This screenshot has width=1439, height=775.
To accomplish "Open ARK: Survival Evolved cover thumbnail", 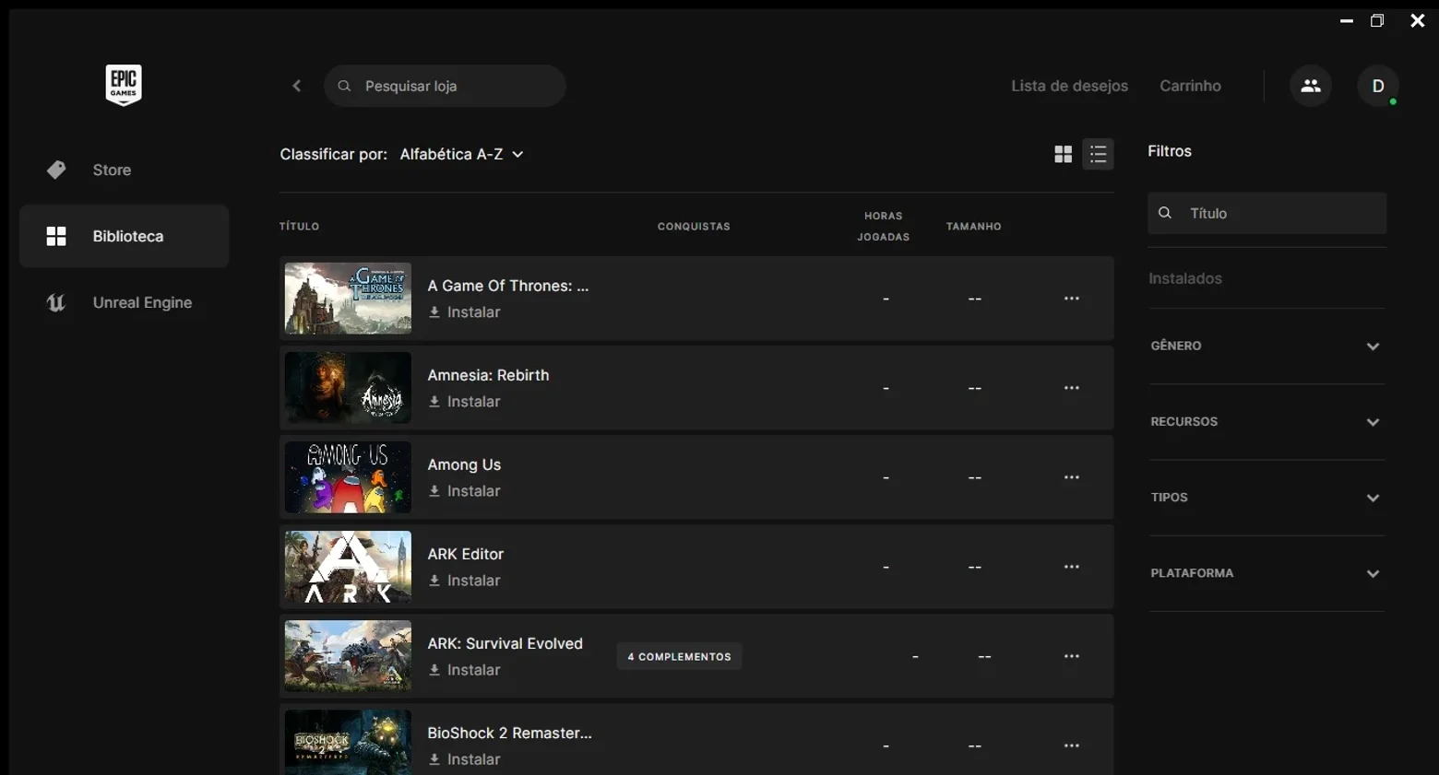I will (348, 656).
